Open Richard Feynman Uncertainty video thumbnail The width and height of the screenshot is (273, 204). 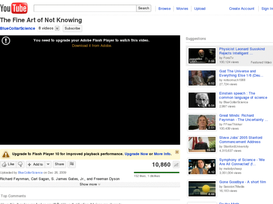[x=202, y=122]
